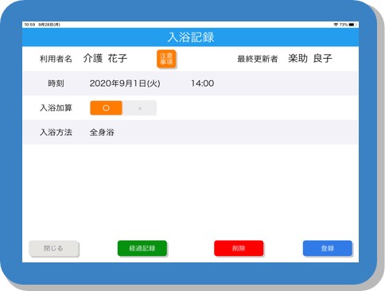Click the 入浴記録 title header
This screenshot has height=291, width=385.
coord(191,37)
